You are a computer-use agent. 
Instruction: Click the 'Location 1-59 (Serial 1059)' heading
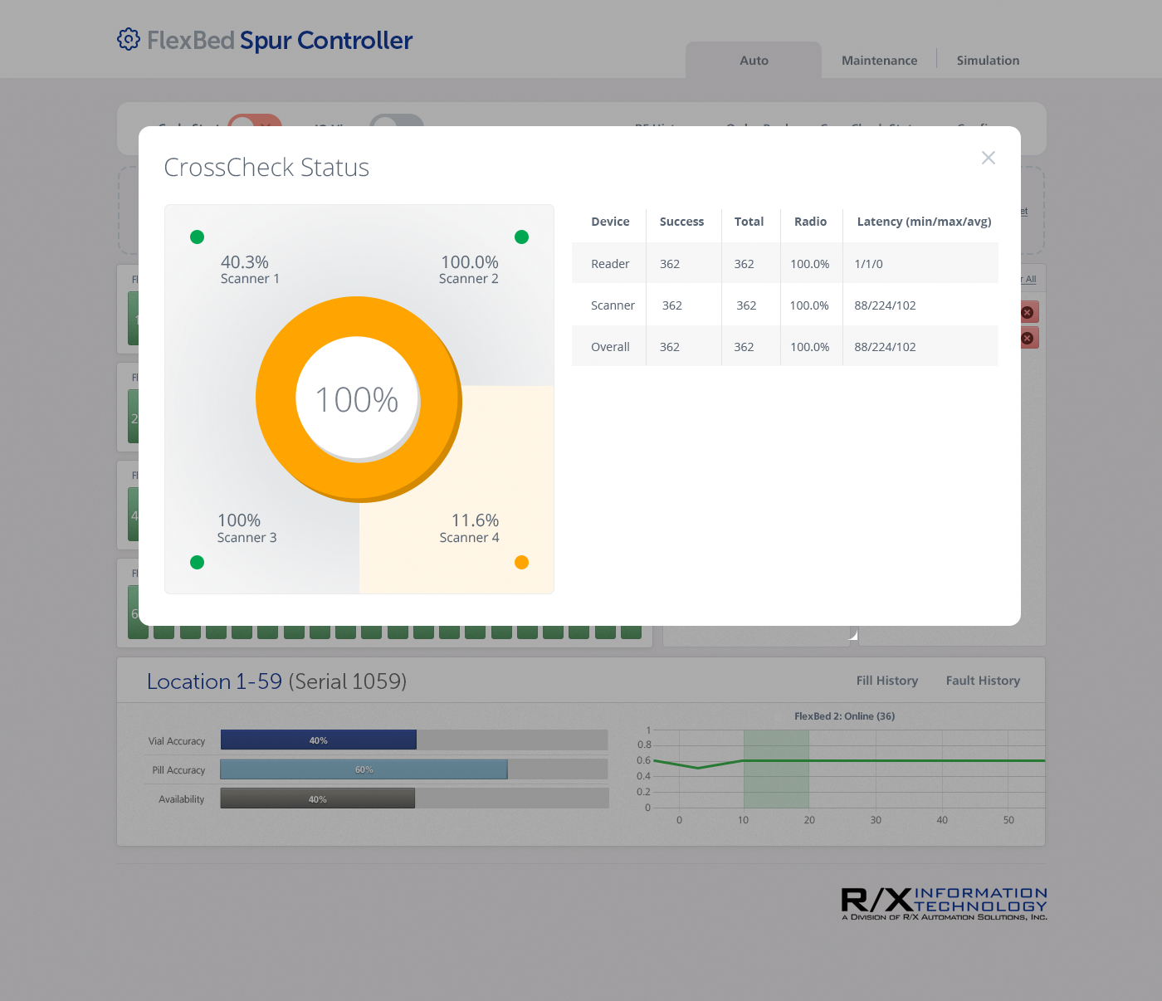point(276,681)
